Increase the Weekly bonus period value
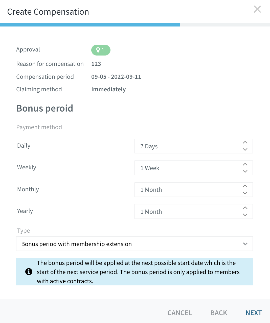Viewport: 270px width, 323px height. pos(245,164)
